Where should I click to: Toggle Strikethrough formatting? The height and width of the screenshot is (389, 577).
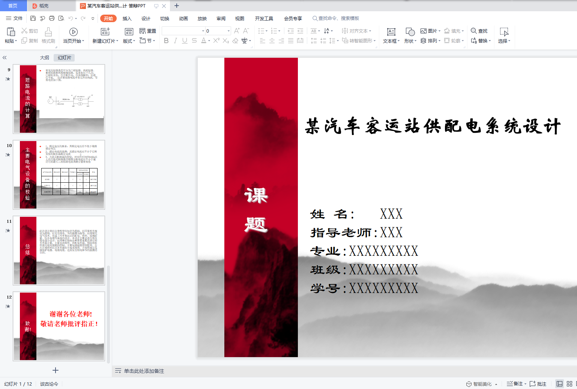coord(194,41)
